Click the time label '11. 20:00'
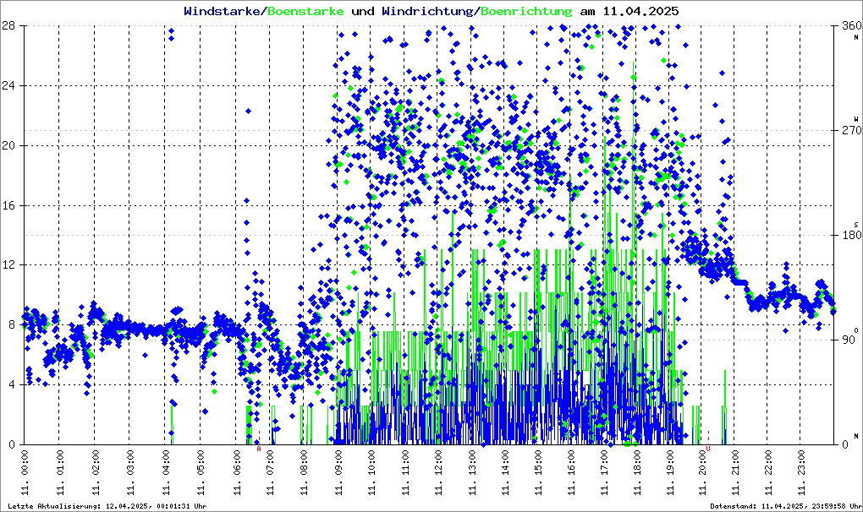Image resolution: width=863 pixels, height=512 pixels. [703, 473]
